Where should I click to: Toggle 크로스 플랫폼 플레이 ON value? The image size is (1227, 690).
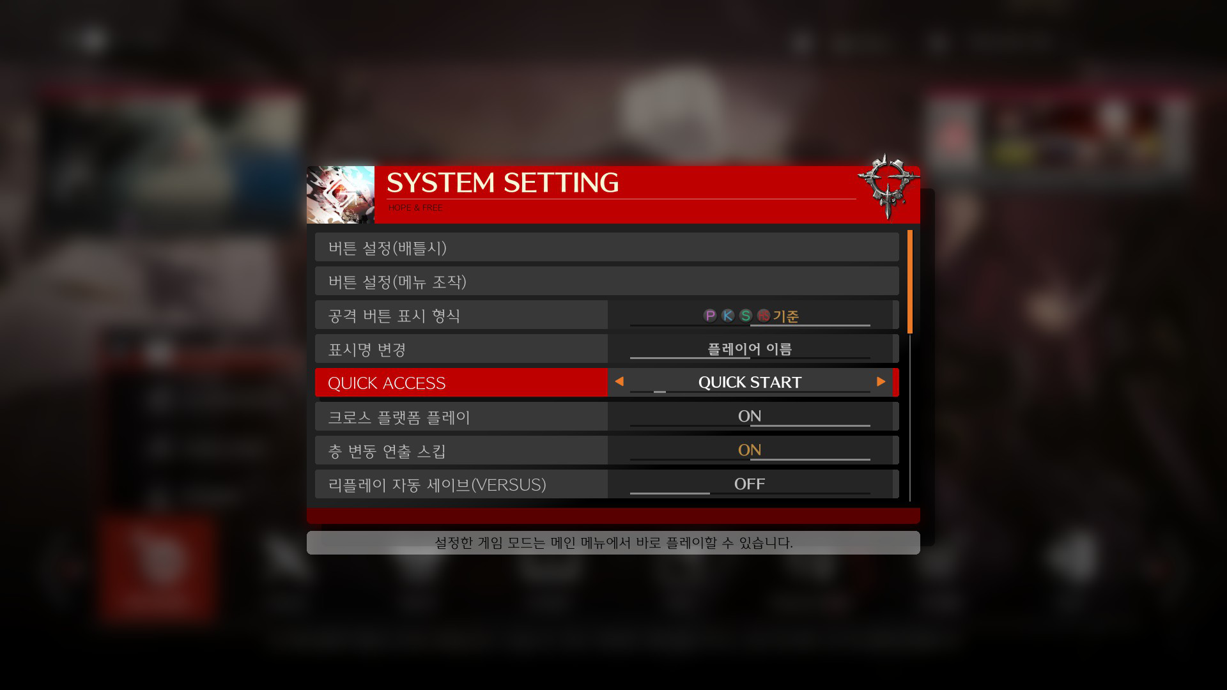pyautogui.click(x=750, y=417)
